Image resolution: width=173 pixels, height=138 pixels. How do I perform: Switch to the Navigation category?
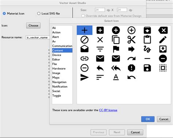point(59,82)
